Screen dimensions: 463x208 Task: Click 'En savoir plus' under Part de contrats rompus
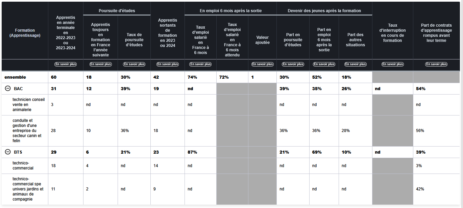[436, 64]
